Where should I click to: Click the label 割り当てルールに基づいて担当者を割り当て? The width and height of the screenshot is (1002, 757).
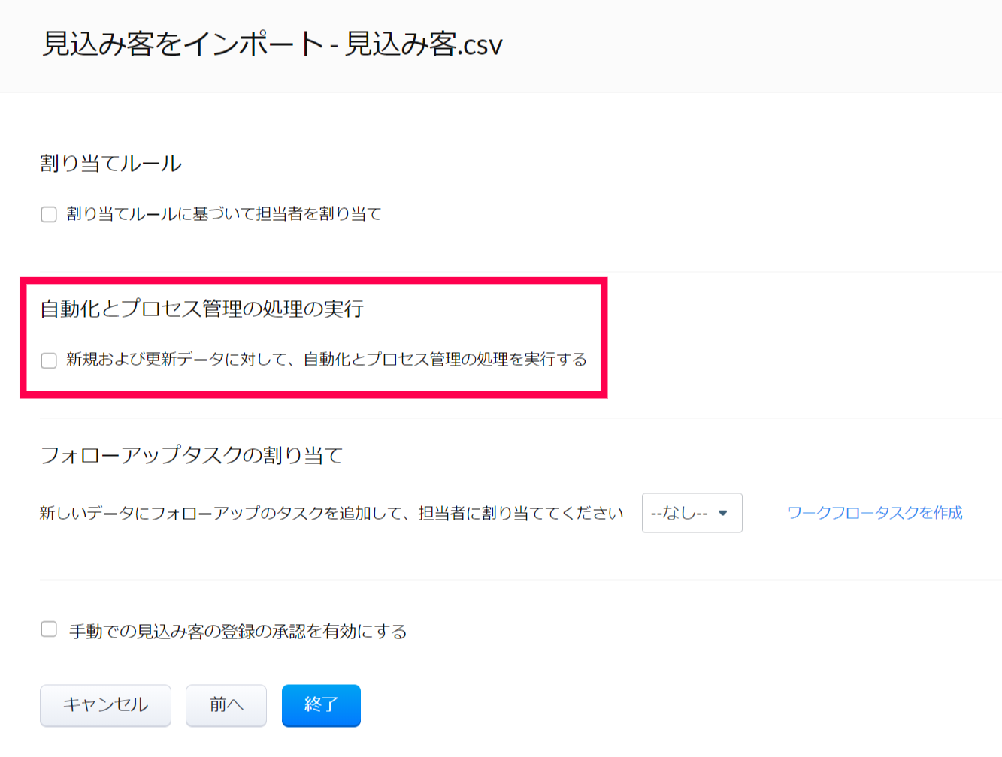(224, 214)
